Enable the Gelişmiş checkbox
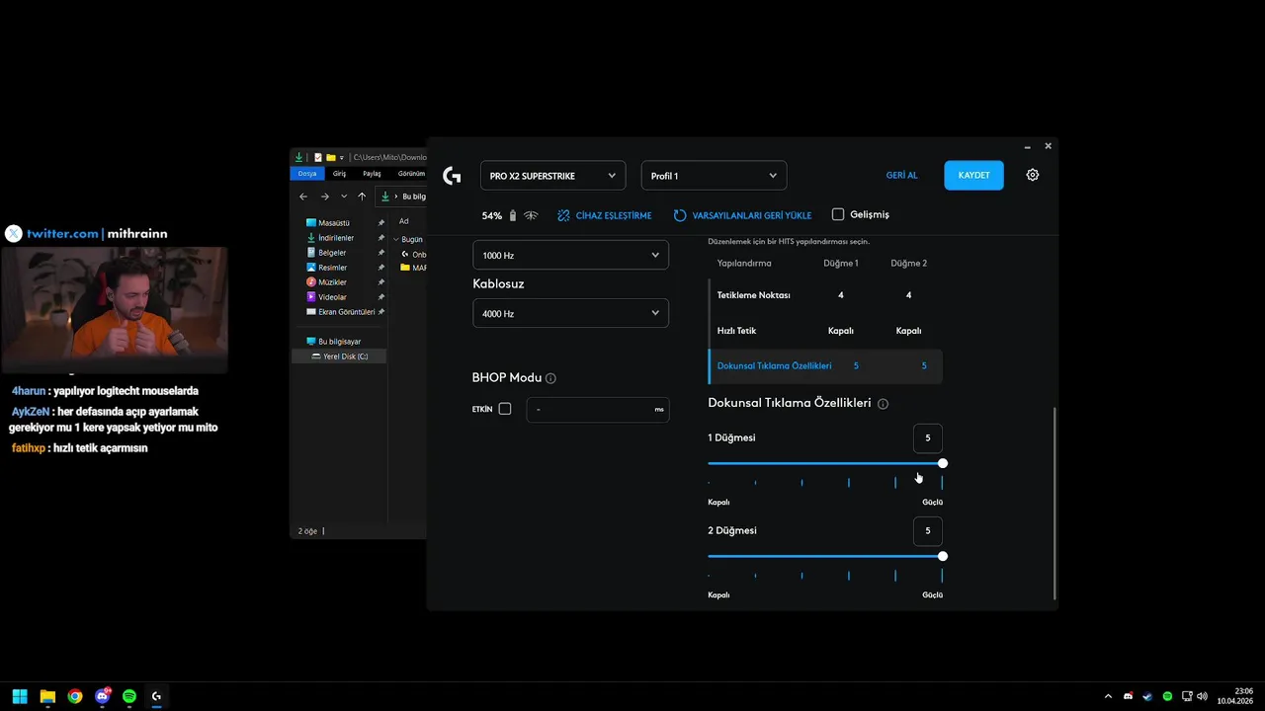This screenshot has width=1265, height=711. coord(838,214)
